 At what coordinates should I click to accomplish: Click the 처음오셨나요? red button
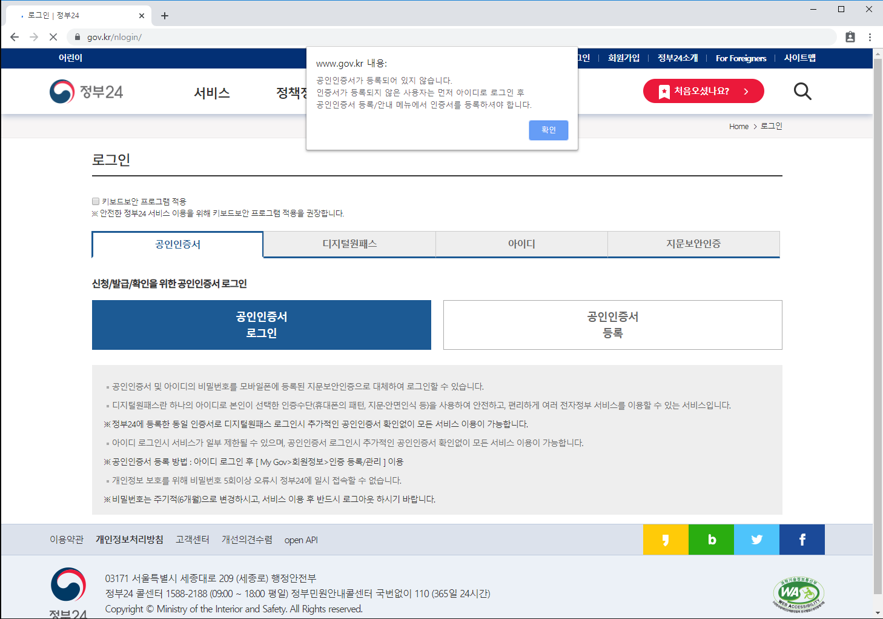(x=703, y=91)
